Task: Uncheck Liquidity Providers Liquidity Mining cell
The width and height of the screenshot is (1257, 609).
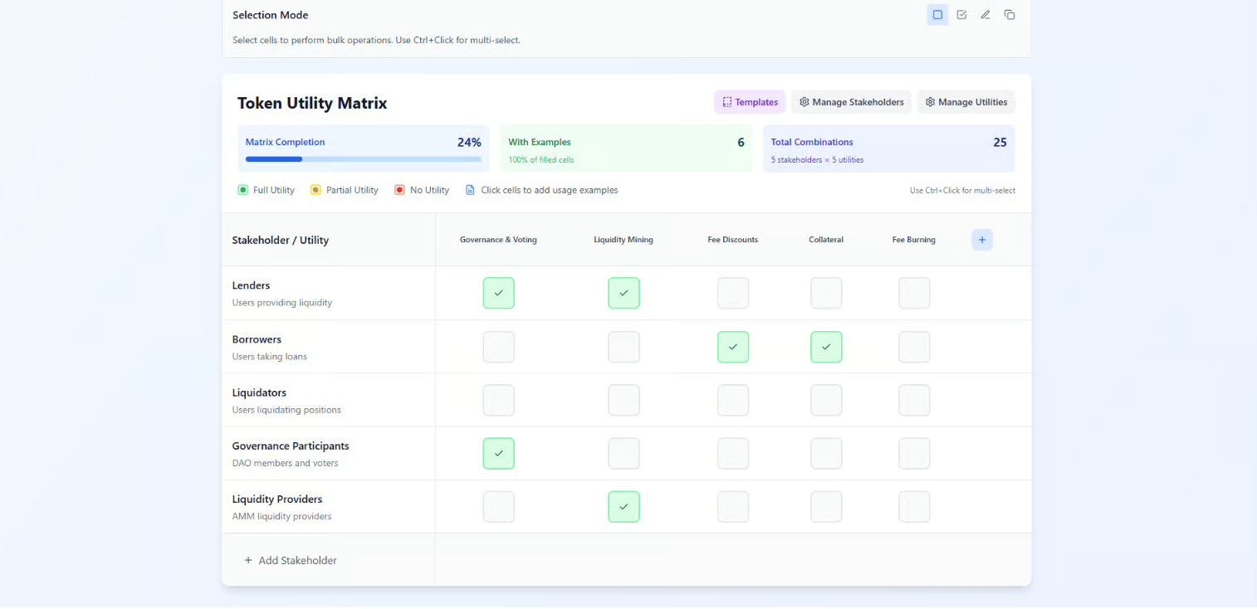Action: tap(624, 507)
